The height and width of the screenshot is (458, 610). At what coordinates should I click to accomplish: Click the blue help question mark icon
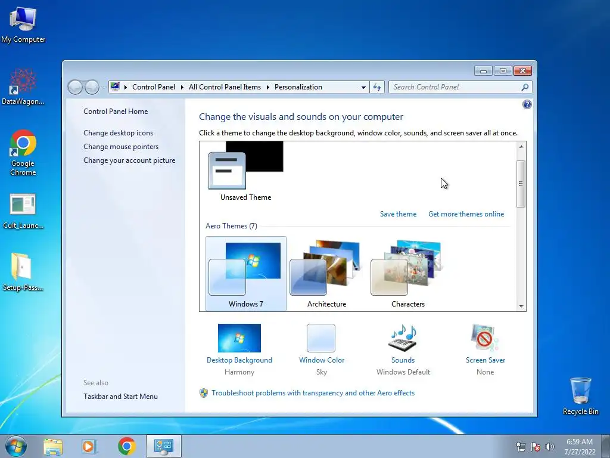coord(527,104)
